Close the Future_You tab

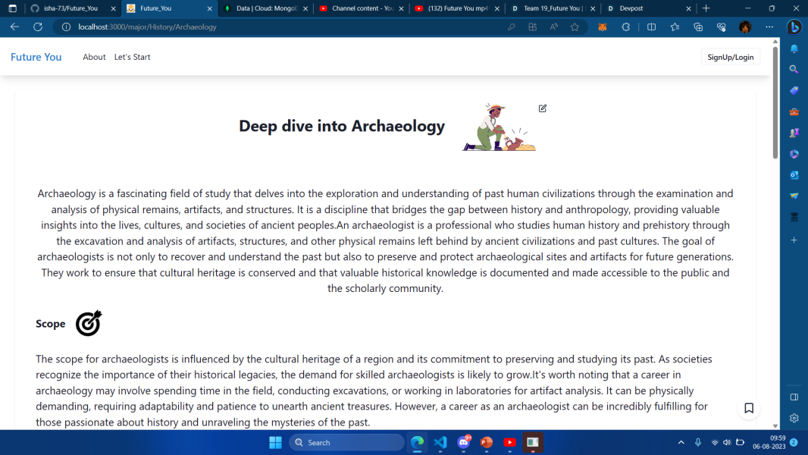click(x=209, y=8)
